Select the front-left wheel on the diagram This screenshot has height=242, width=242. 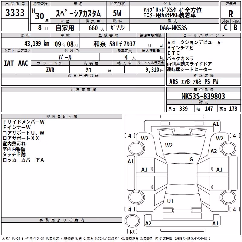[136, 149]
